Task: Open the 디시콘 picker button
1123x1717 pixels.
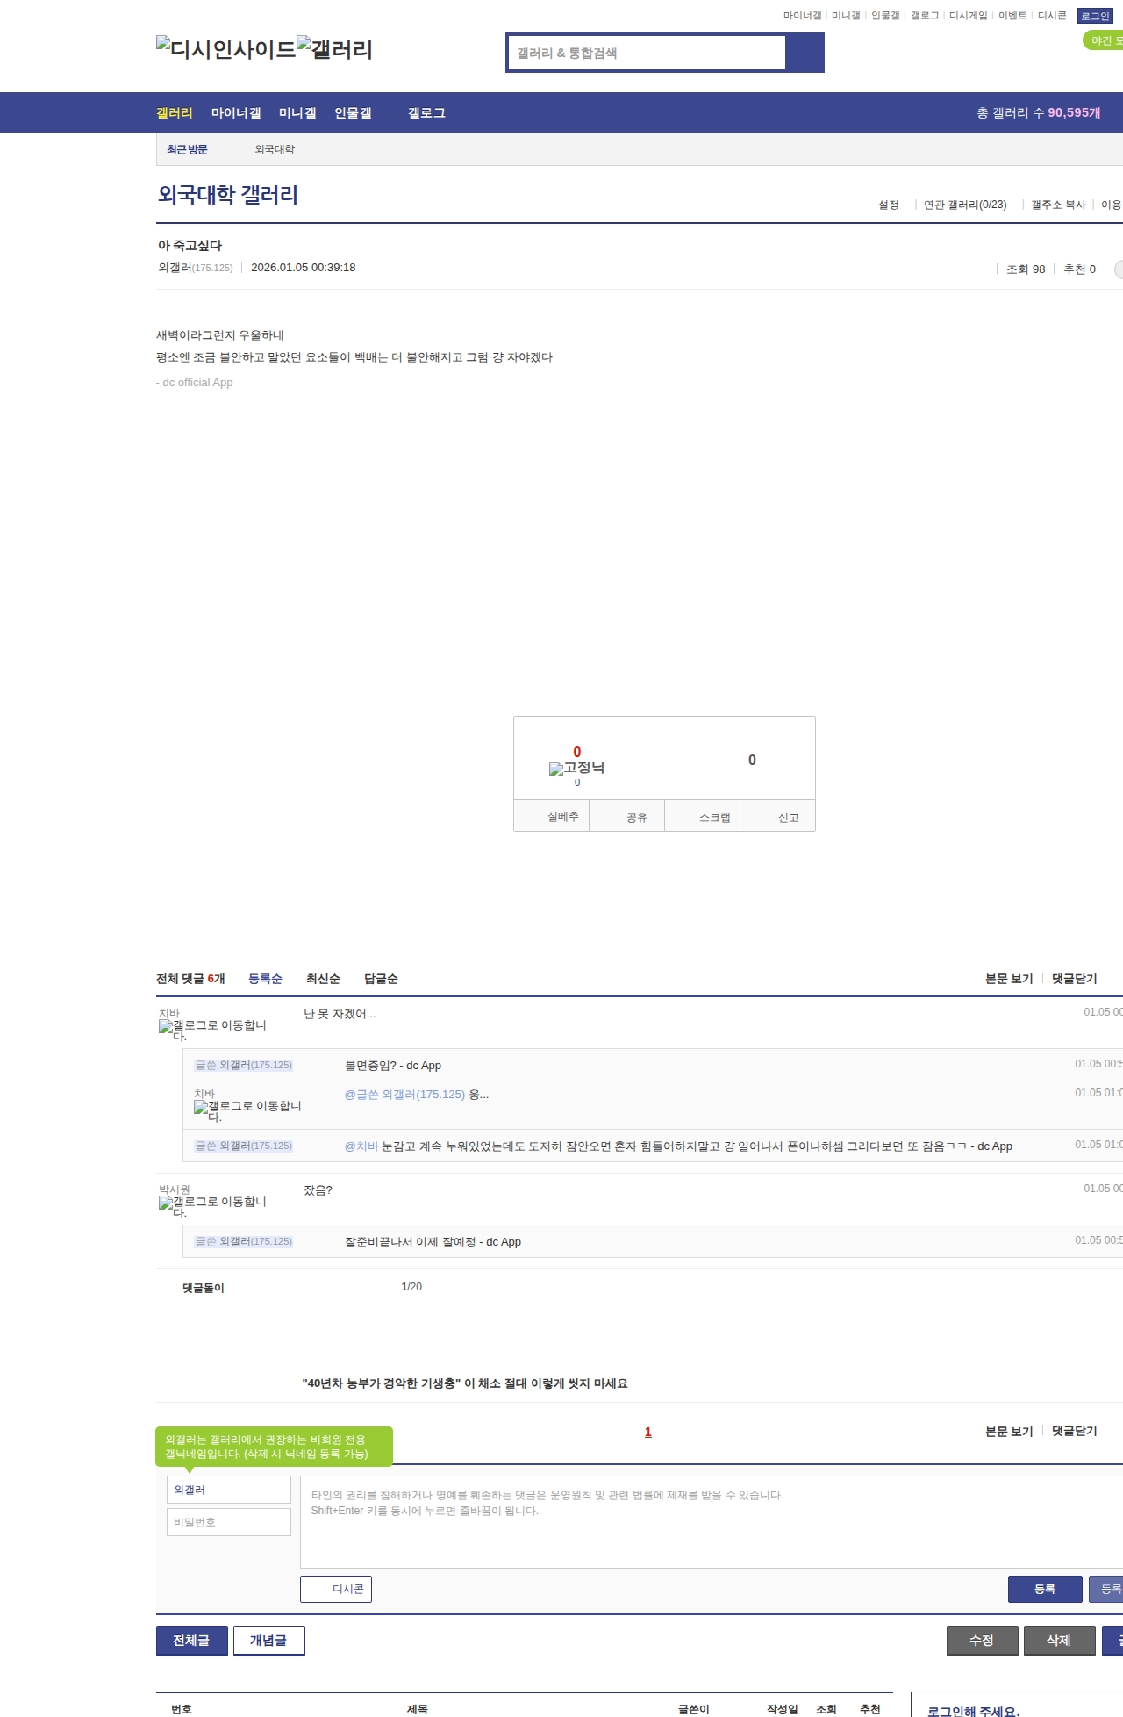Action: click(336, 1589)
